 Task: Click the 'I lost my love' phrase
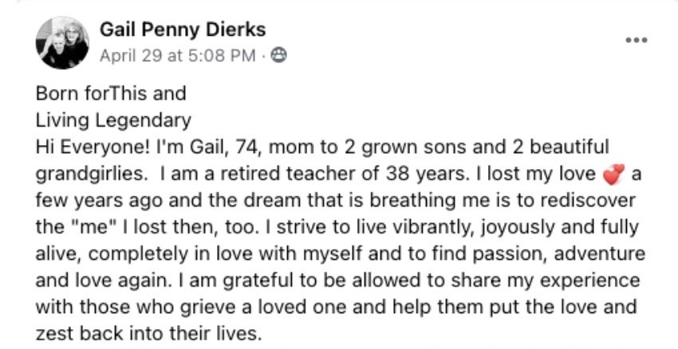click(535, 174)
